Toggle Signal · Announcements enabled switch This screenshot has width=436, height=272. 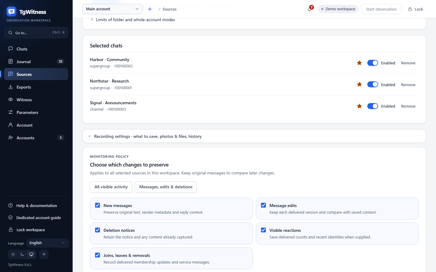(373, 106)
